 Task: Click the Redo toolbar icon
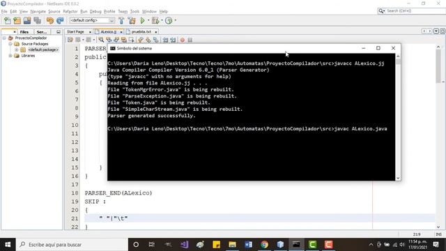coord(60,20)
